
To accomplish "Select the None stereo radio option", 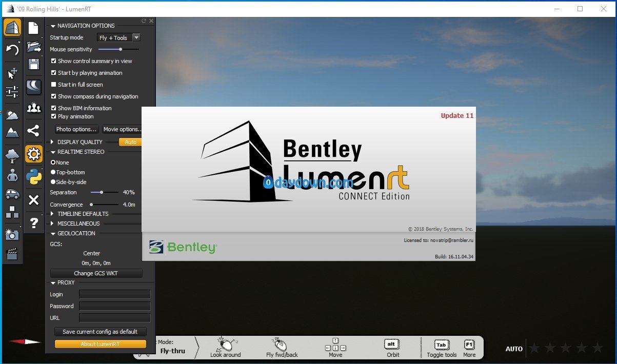I will [53, 163].
